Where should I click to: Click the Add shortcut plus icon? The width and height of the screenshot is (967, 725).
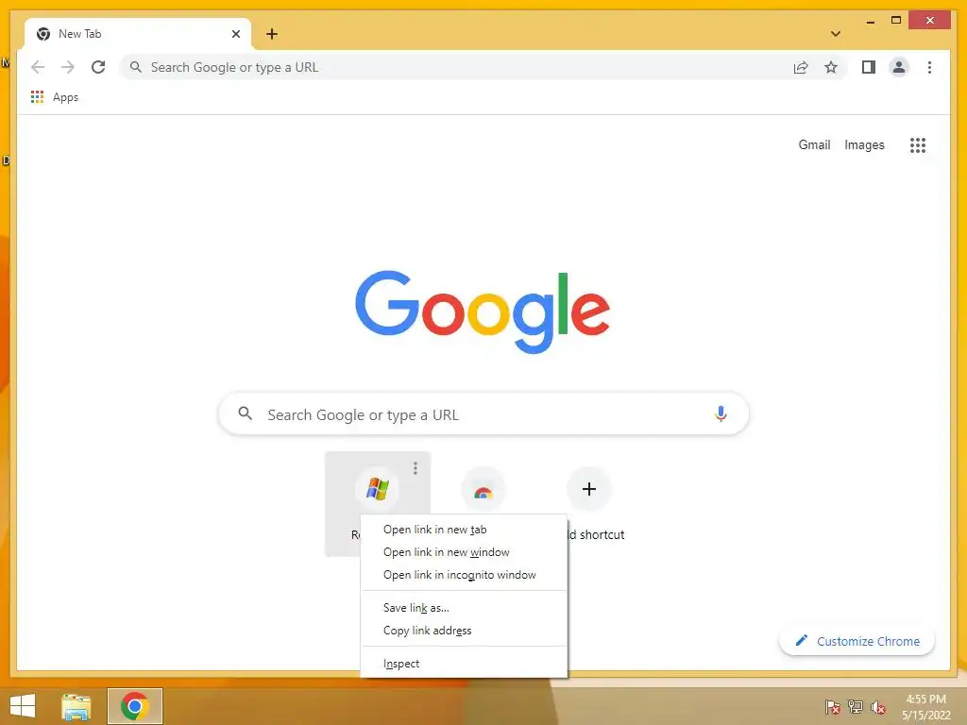[589, 489]
